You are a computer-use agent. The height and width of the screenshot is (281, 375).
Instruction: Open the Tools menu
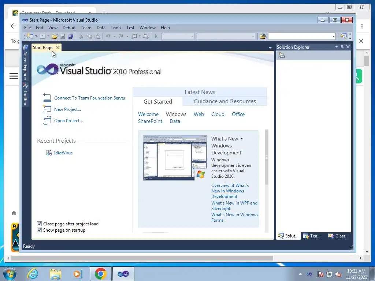tap(116, 28)
